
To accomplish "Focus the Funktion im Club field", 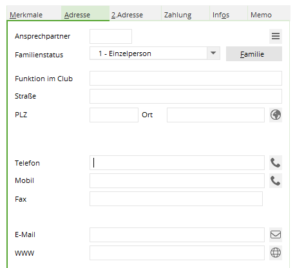I will (186, 78).
